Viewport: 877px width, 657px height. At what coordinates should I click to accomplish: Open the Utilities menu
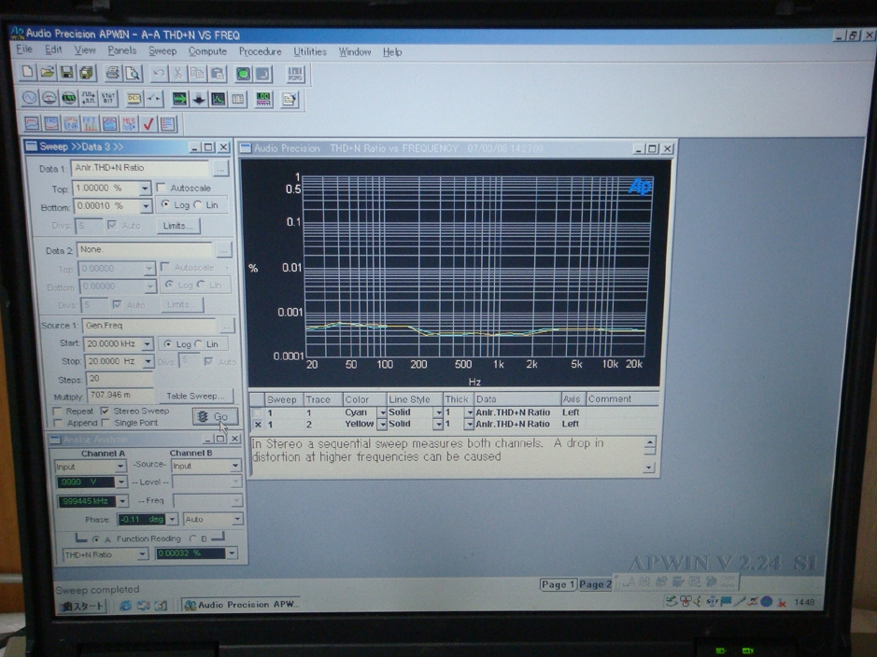coord(310,52)
